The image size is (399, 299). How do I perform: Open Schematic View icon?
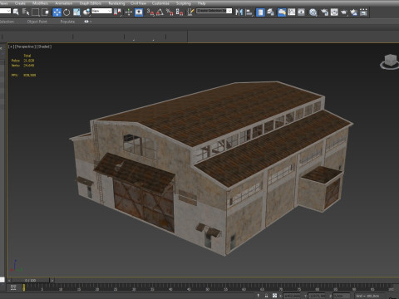pyautogui.click(x=301, y=12)
